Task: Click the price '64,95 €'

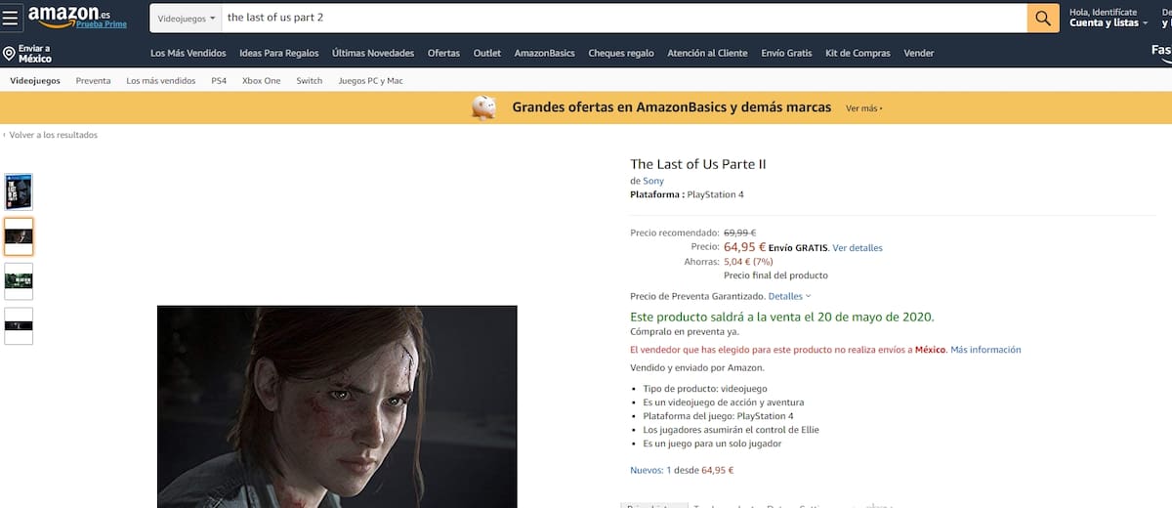Action: pos(744,247)
